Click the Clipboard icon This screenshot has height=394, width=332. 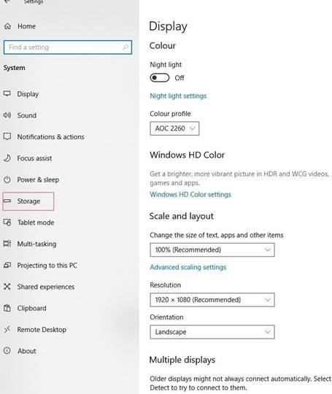click(7, 308)
